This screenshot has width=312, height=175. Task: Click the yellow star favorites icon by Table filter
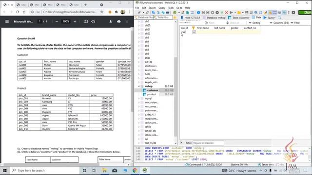click(x=175, y=17)
